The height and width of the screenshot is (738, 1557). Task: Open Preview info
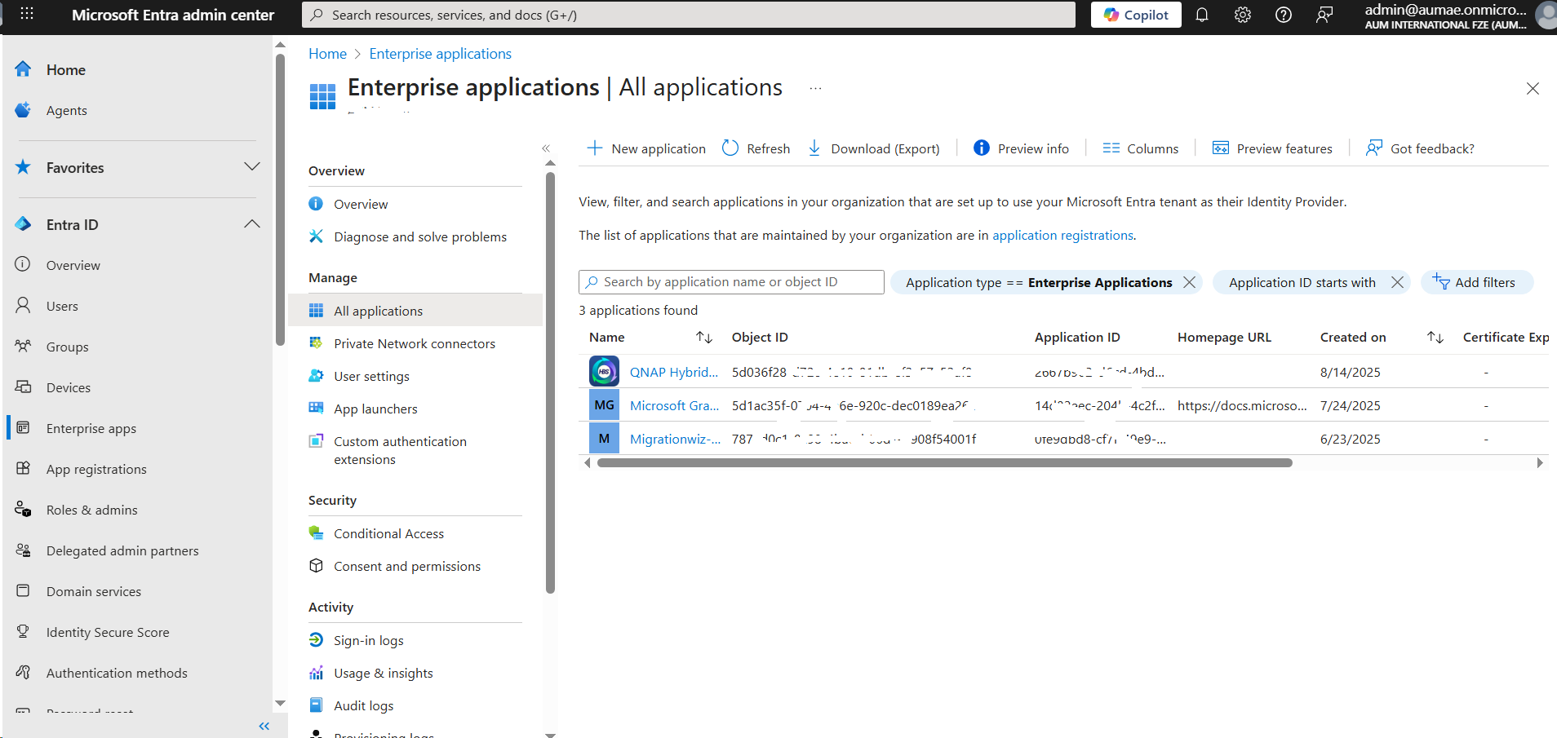pyautogui.click(x=1021, y=148)
